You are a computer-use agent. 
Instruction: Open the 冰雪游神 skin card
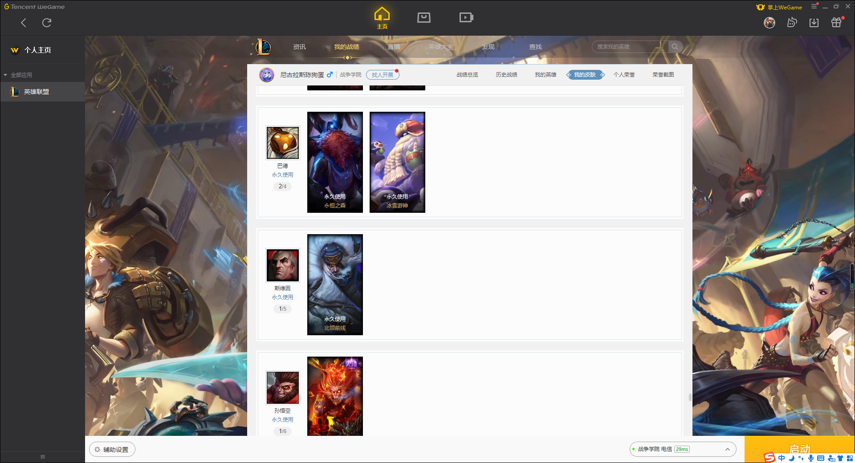[397, 162]
